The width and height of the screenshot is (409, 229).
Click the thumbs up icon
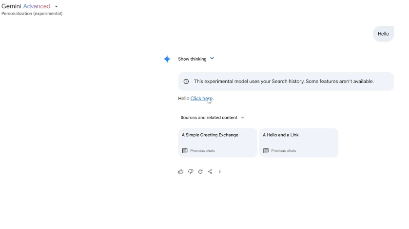coord(181,172)
